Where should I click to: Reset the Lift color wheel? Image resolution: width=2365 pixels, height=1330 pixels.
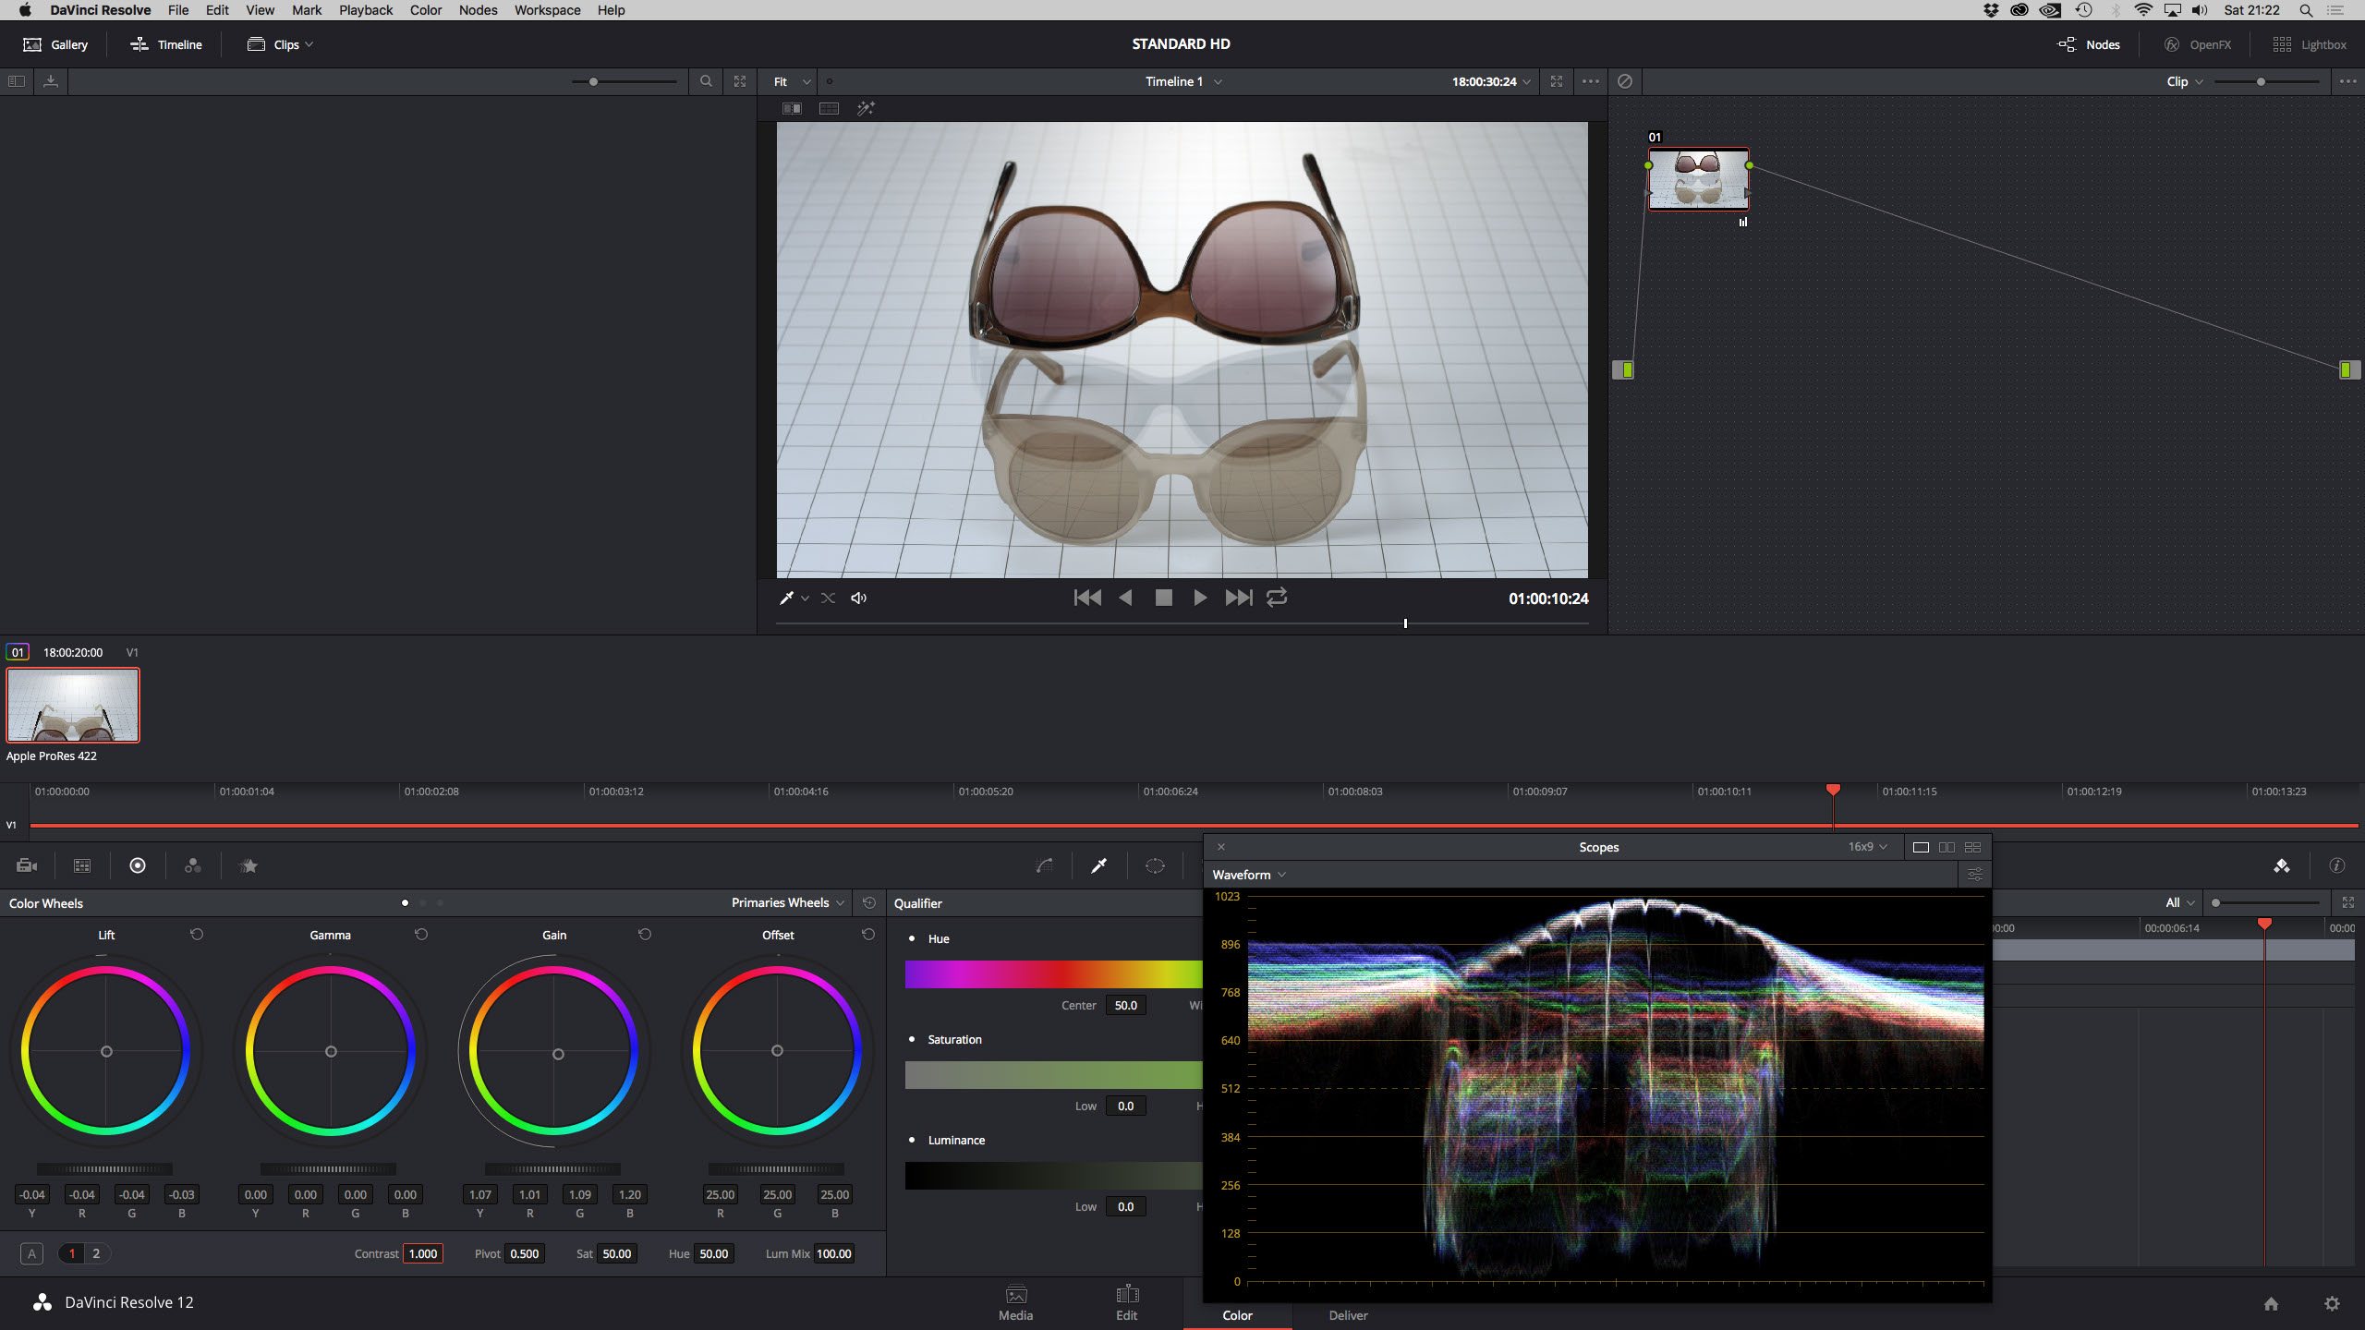(197, 935)
